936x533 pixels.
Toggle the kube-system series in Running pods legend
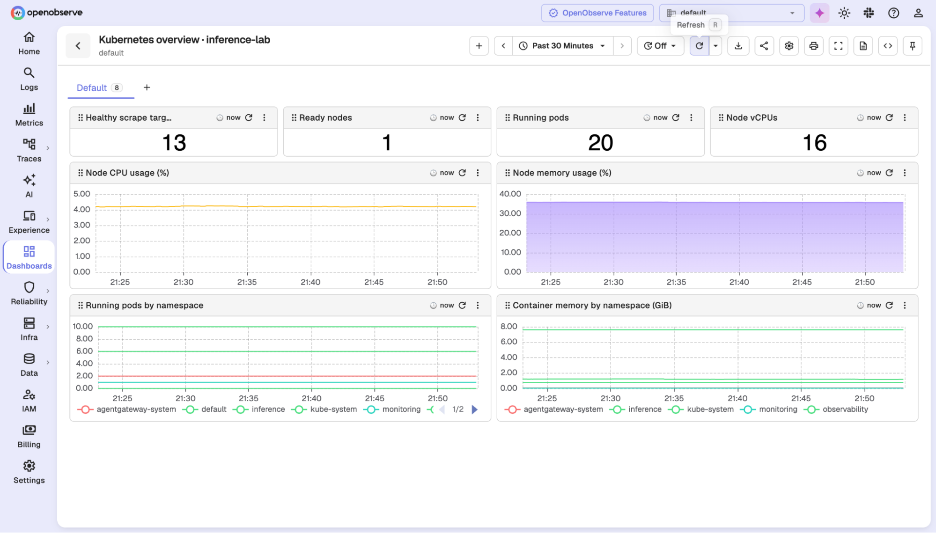324,409
